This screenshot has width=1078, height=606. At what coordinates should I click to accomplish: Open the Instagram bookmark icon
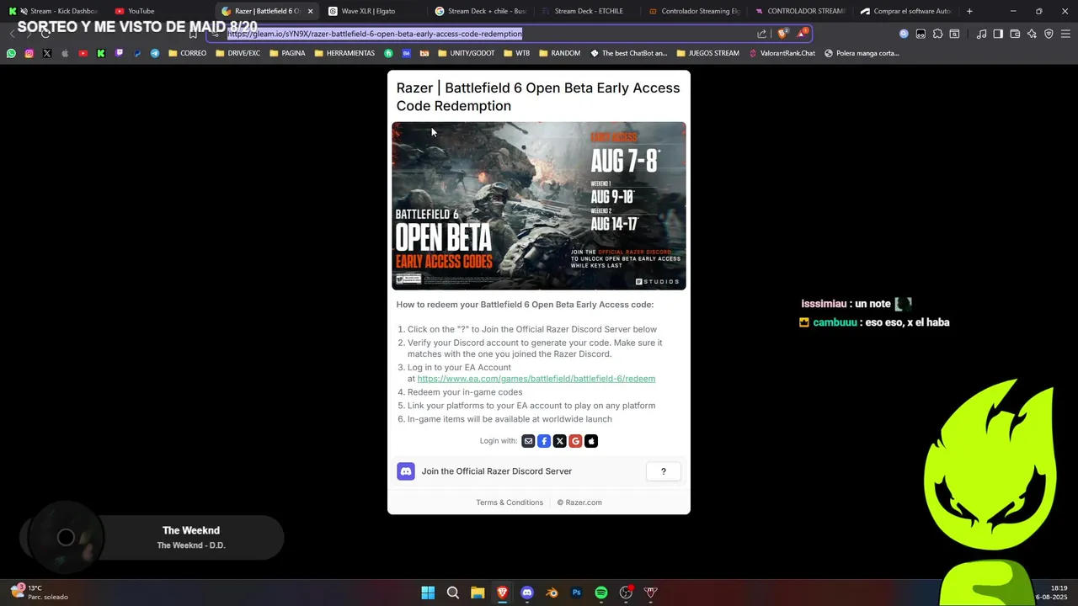(x=29, y=53)
